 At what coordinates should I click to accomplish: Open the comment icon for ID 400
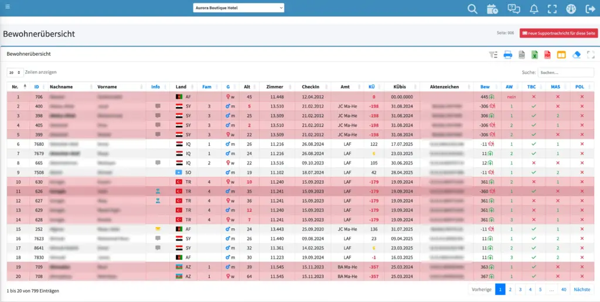tap(158, 107)
